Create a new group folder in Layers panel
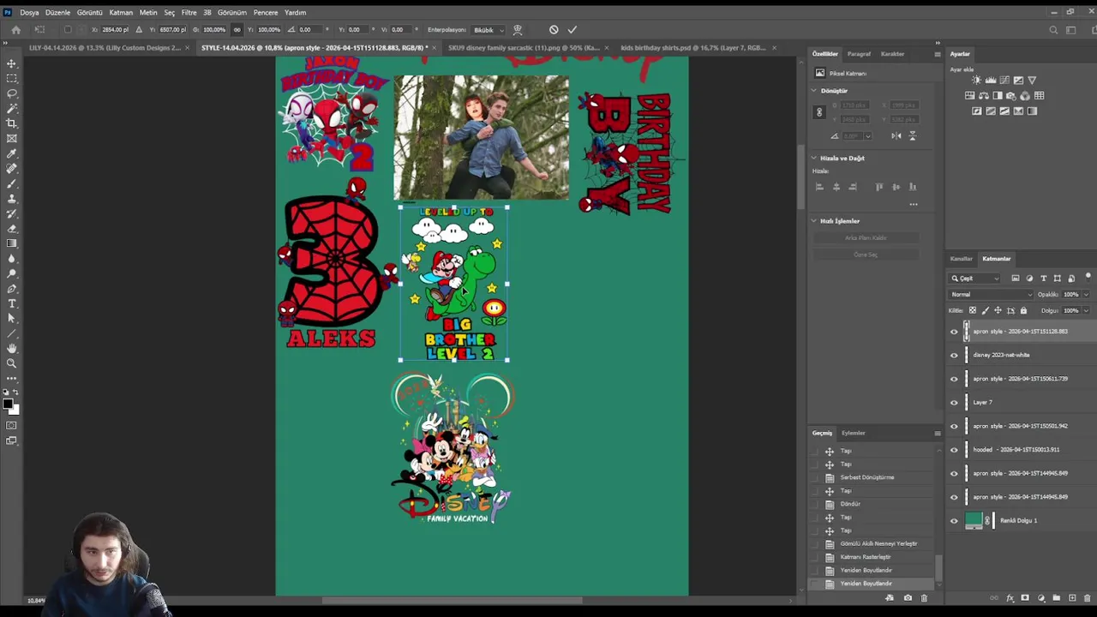Image resolution: width=1097 pixels, height=617 pixels. click(x=1057, y=598)
